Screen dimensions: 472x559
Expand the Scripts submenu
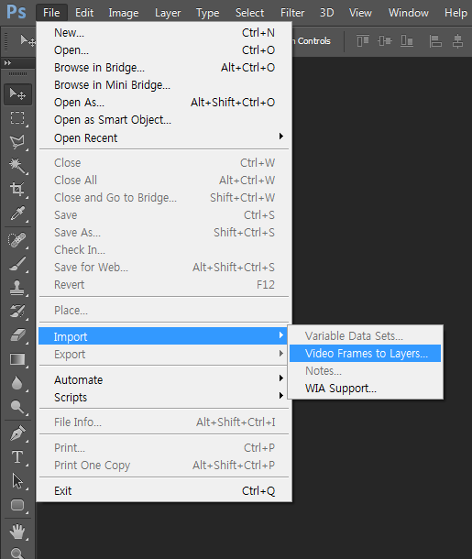pos(164,397)
